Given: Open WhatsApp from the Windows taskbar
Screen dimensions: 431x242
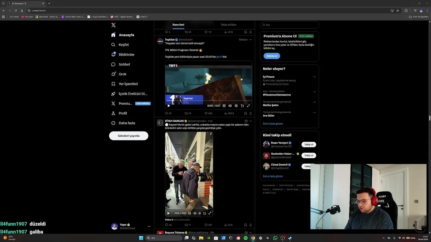Looking at the screenshot, I should pos(275,238).
